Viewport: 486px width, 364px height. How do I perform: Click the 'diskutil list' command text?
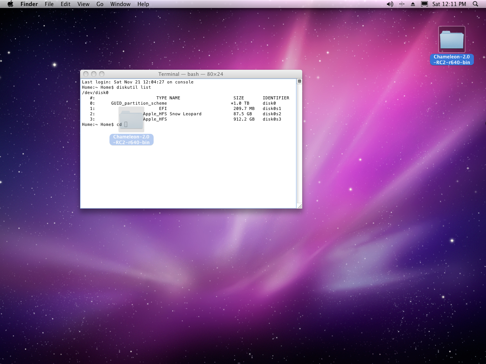coord(134,87)
